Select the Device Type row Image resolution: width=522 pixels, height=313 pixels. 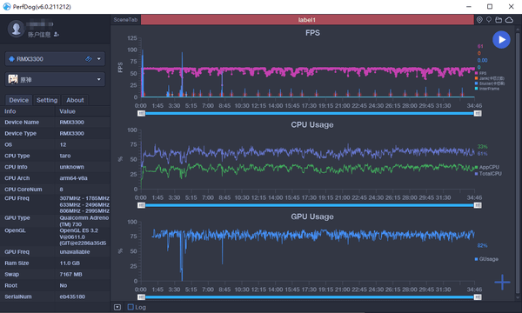pos(55,133)
